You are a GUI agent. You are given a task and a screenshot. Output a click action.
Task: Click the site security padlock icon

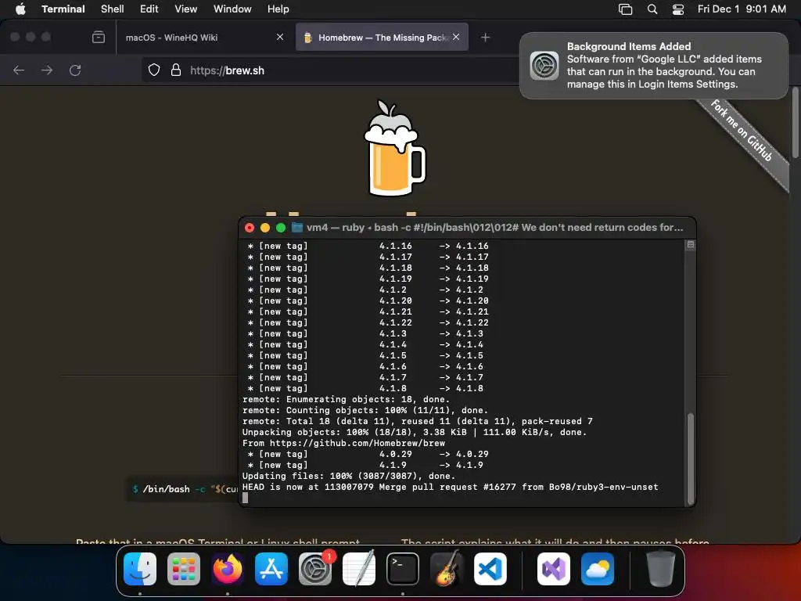tap(176, 70)
